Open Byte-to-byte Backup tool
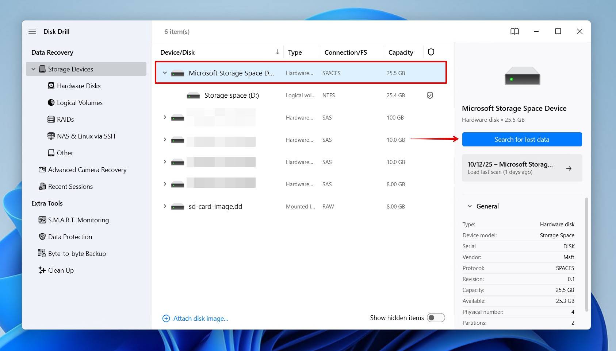The width and height of the screenshot is (616, 351). (x=77, y=254)
